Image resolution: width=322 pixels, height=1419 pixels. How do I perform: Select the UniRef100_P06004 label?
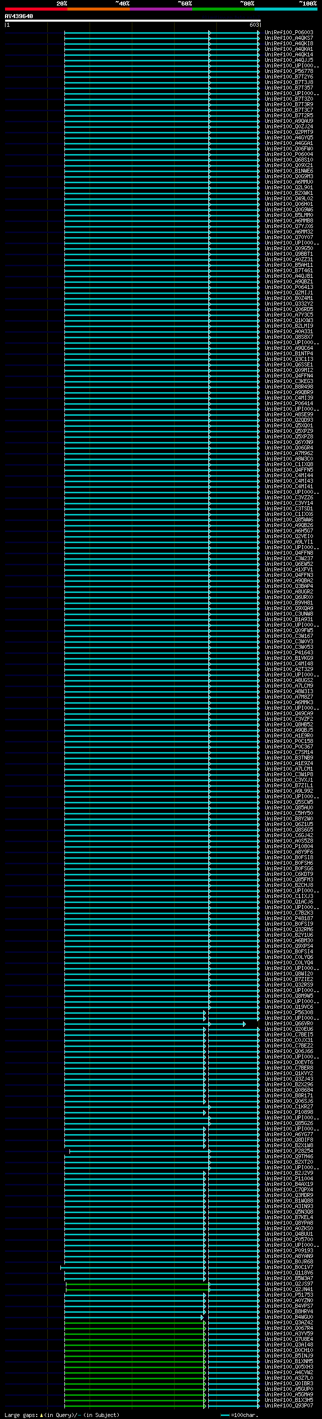[289, 154]
